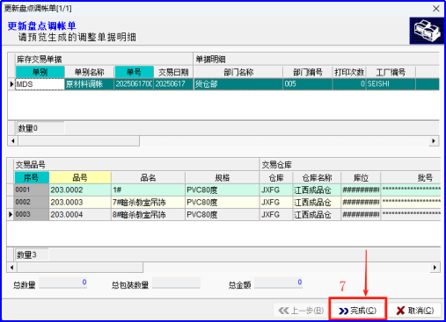Click the 数量0 footer count cell
The height and width of the screenshot is (322, 446).
[x=40, y=128]
